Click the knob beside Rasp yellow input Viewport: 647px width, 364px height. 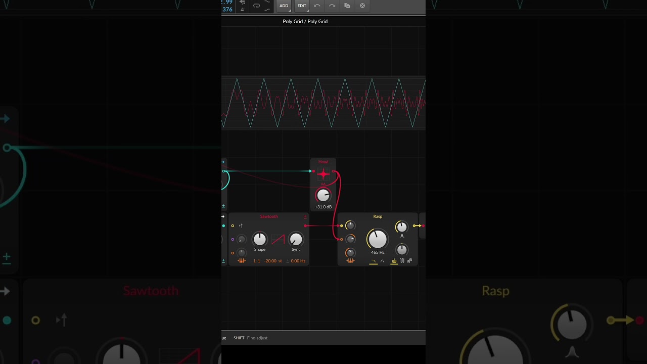pyautogui.click(x=351, y=225)
